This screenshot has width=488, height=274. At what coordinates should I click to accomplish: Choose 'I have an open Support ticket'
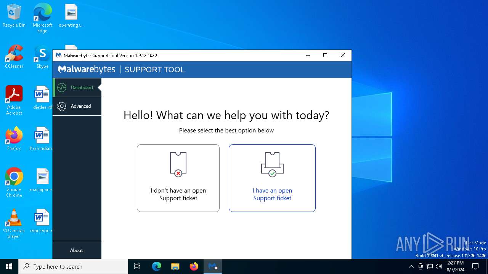click(272, 178)
